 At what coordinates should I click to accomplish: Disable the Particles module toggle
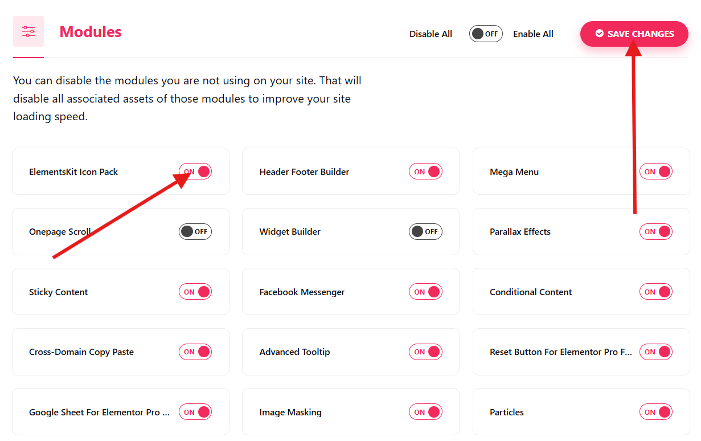pyautogui.click(x=656, y=412)
